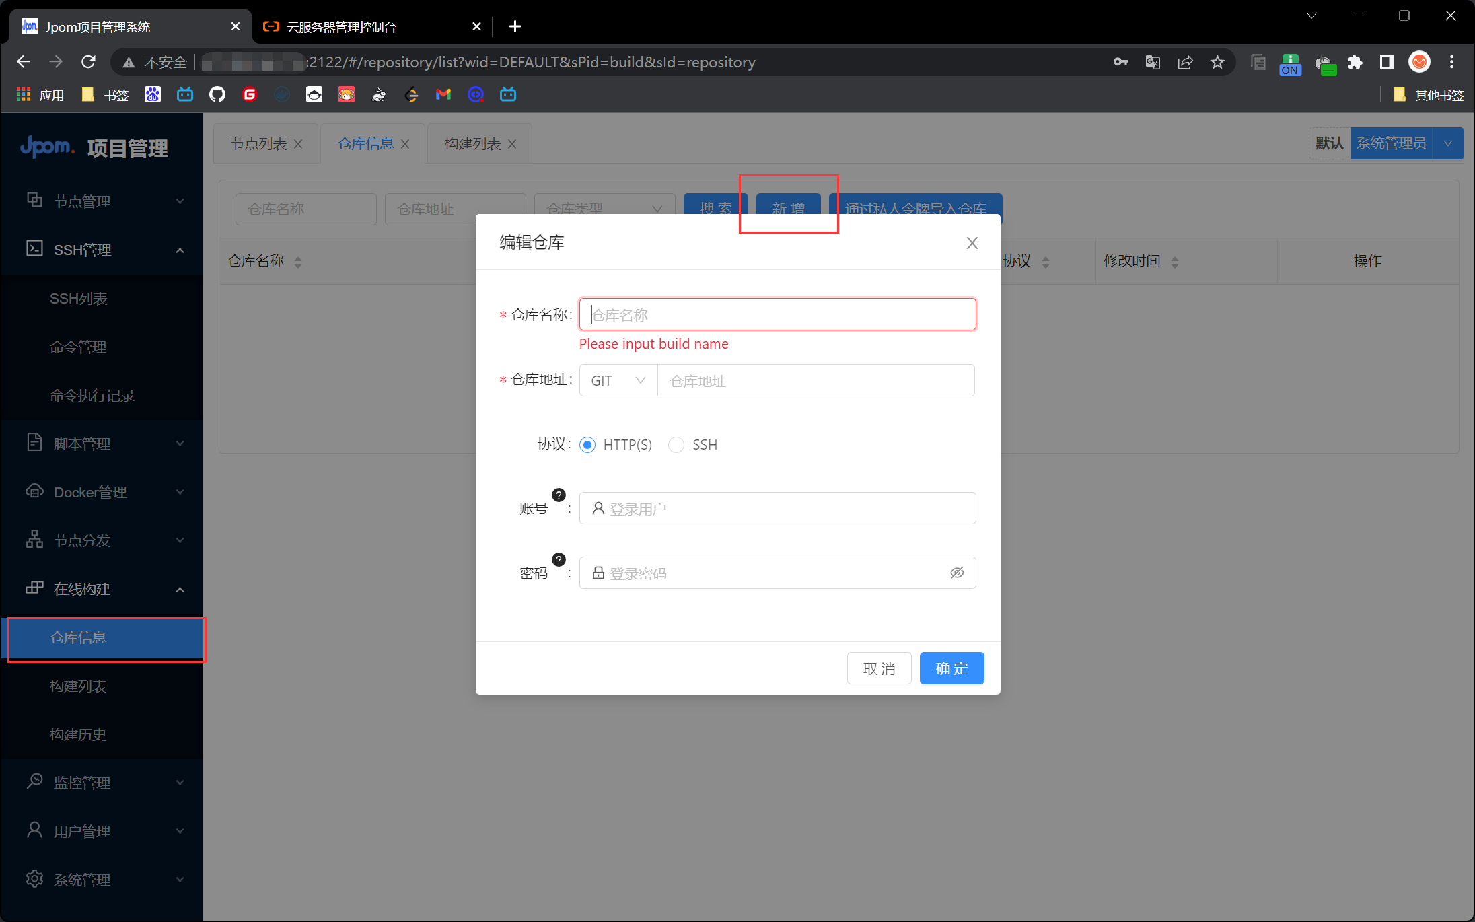
Task: Toggle password visibility eye icon
Action: point(957,573)
